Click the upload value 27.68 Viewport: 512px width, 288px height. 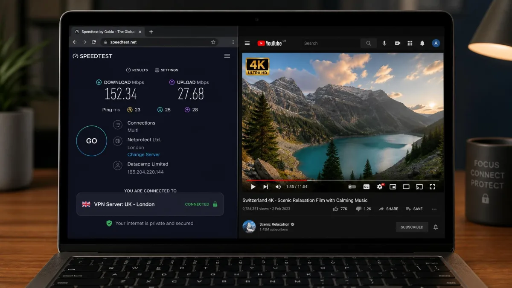[x=191, y=94]
